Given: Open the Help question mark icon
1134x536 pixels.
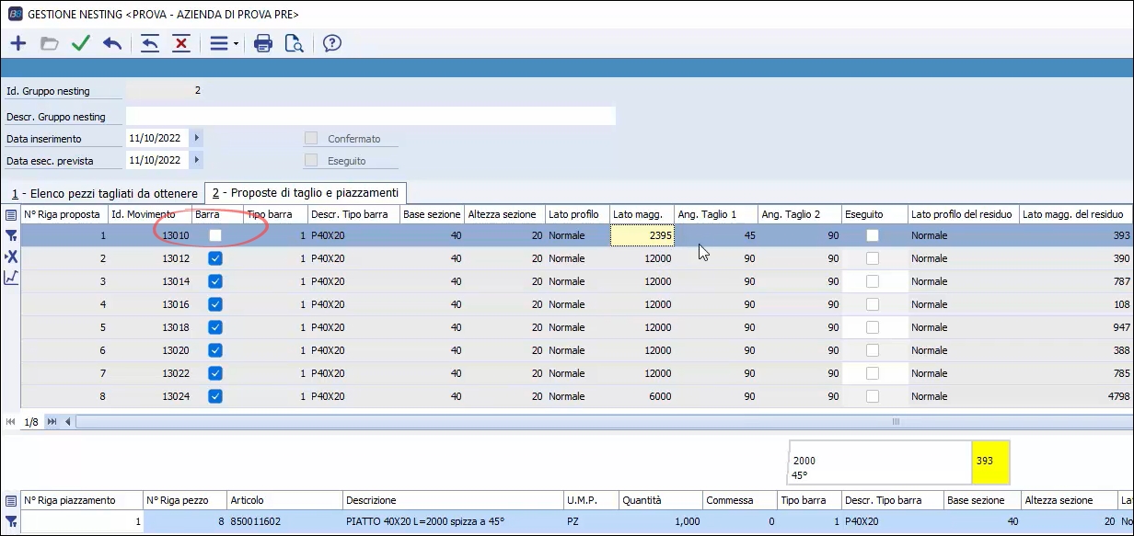Looking at the screenshot, I should point(332,43).
